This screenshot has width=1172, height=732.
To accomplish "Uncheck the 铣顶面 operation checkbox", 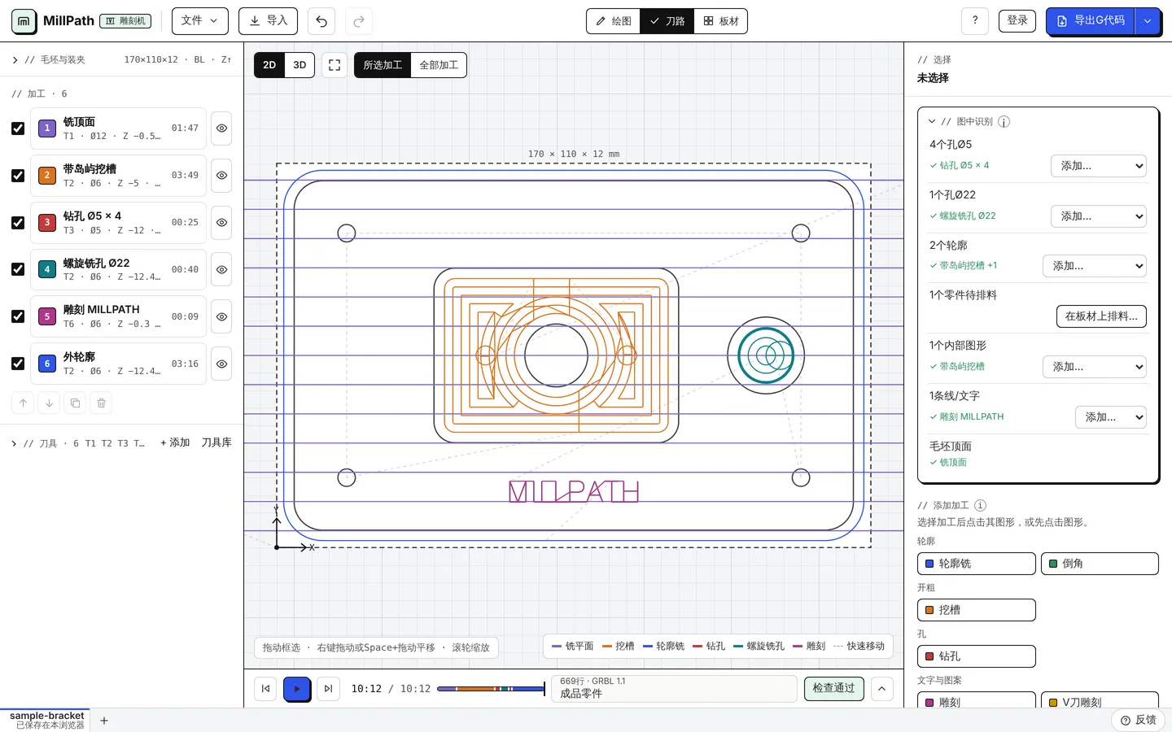I will click(x=18, y=129).
